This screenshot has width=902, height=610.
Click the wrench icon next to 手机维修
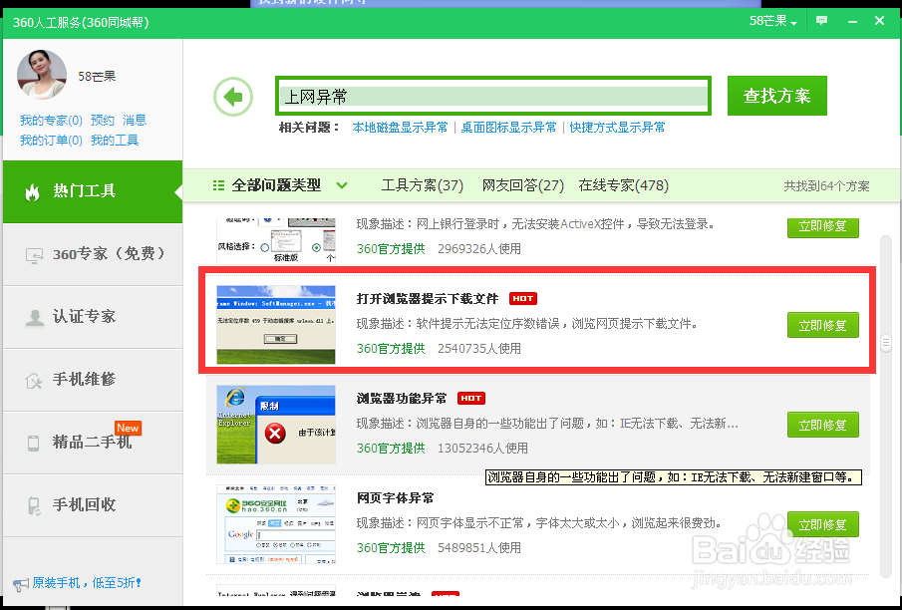pyautogui.click(x=33, y=381)
